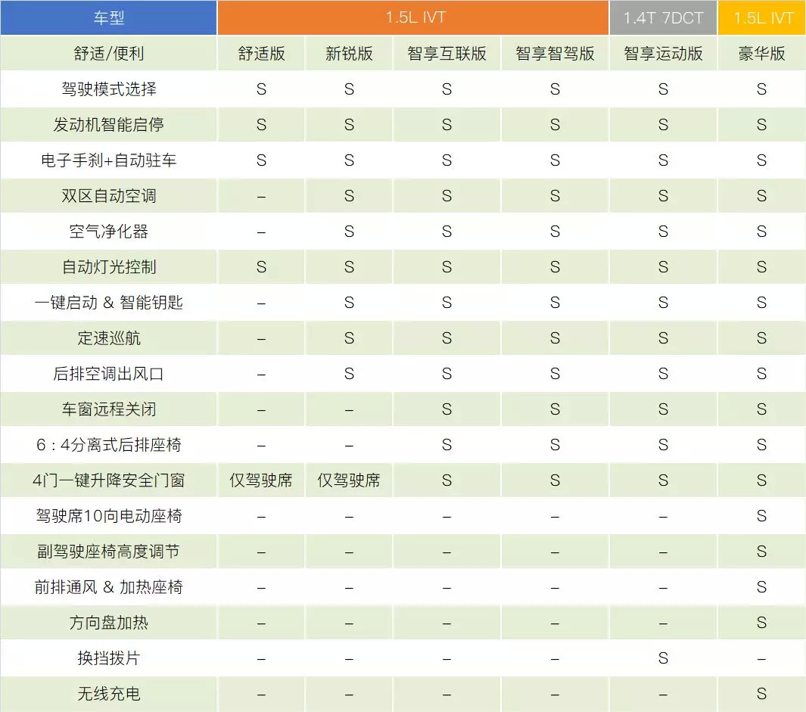Click 仅驾驶席 cell under 舒适版
This screenshot has height=712, width=806.
261,480
